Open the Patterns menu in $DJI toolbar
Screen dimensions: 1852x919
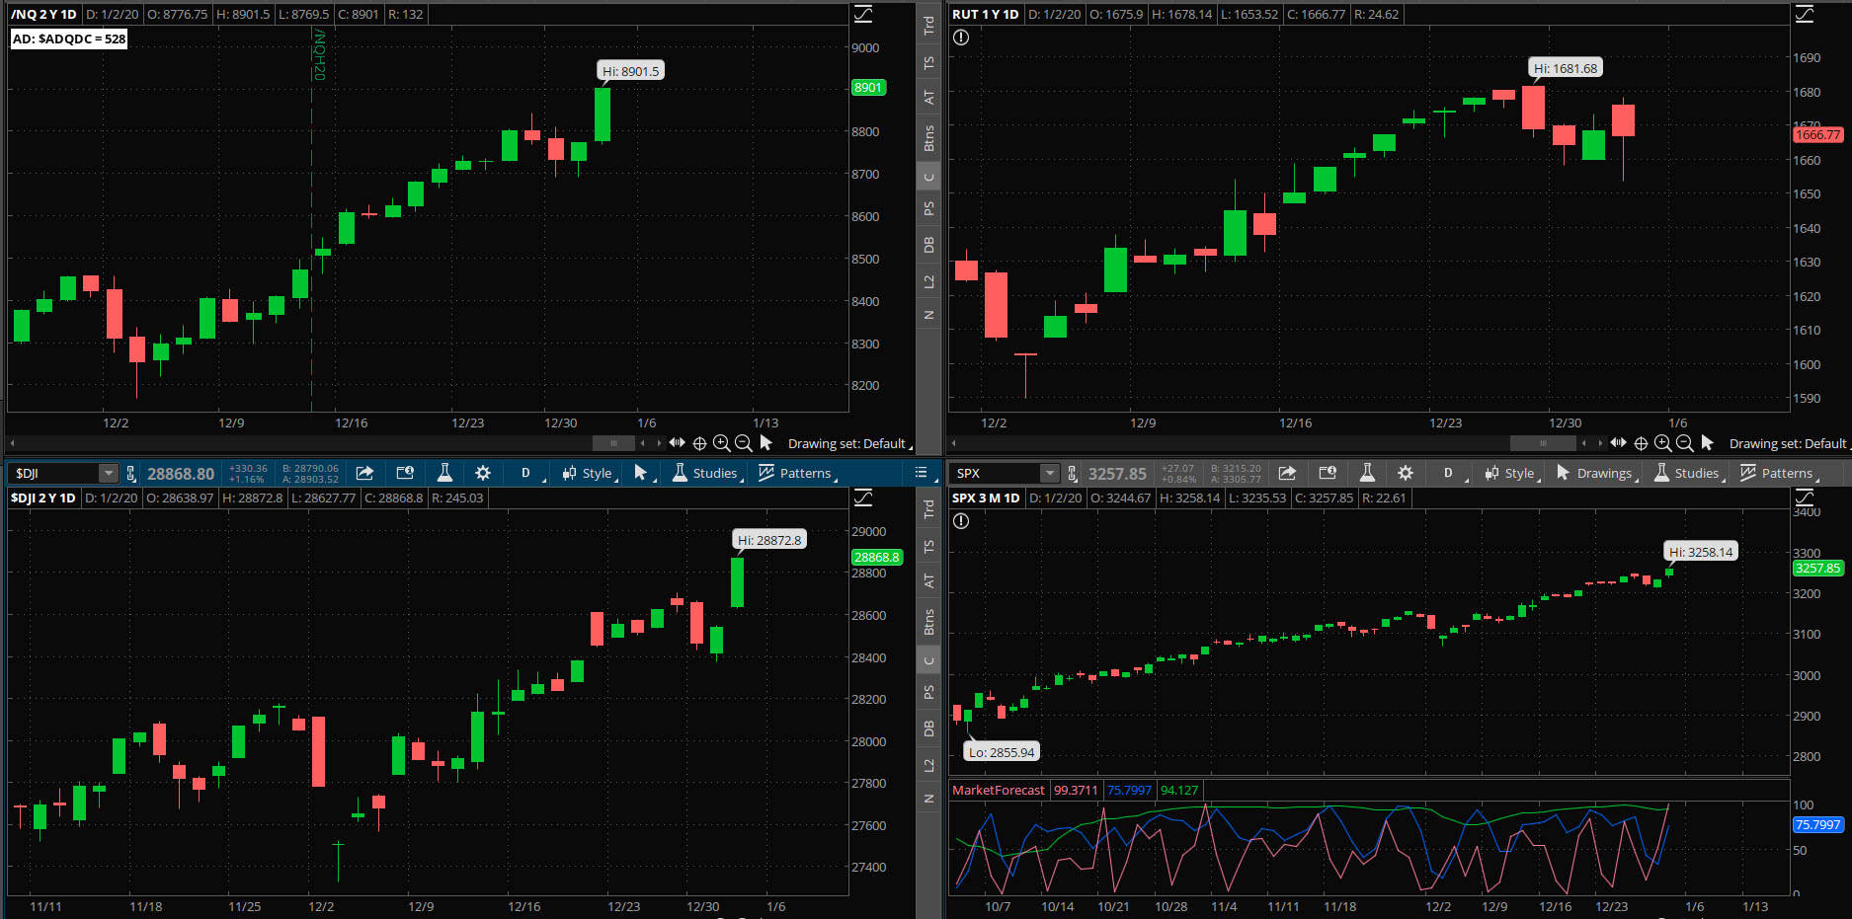pyautogui.click(x=797, y=474)
